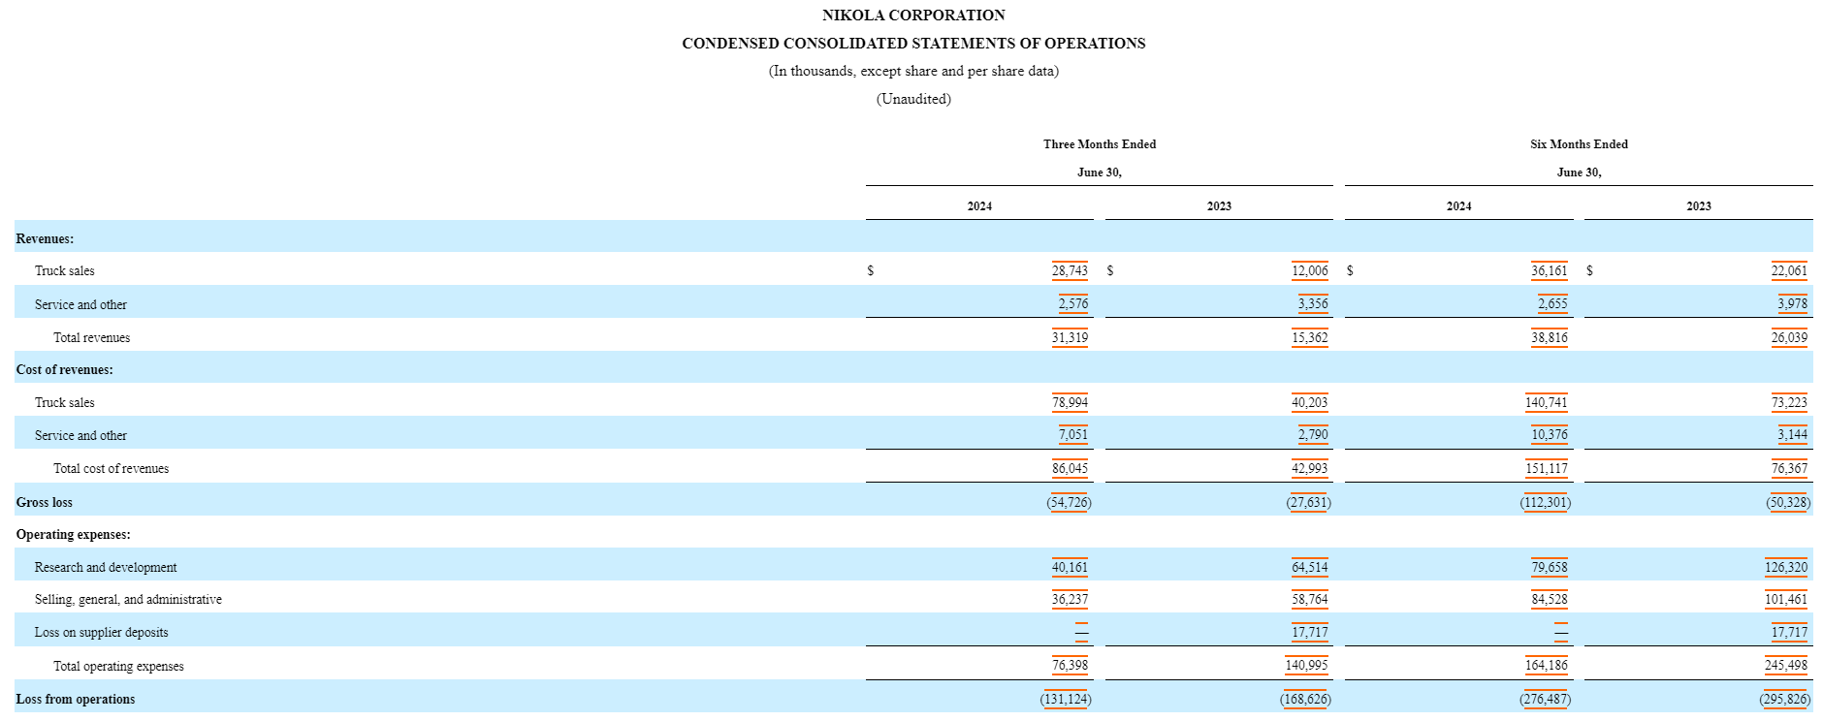Select the "CONDENSED CONSOLIDATED STATEMENTS OF OPERATIONS" heading
The width and height of the screenshot is (1823, 721).
coord(913,44)
